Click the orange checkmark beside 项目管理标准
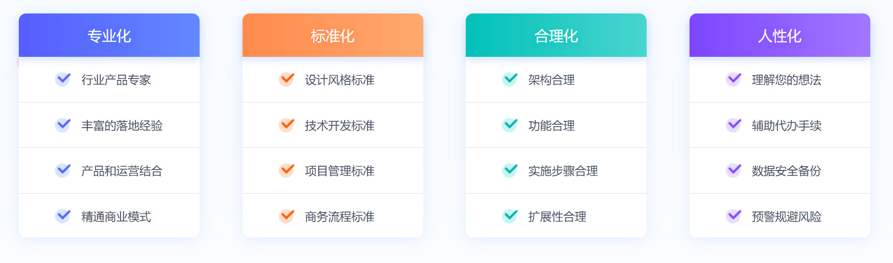This screenshot has width=893, height=263. pos(286,171)
